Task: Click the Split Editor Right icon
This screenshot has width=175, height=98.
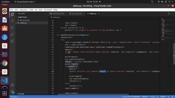Action: tap(169, 14)
